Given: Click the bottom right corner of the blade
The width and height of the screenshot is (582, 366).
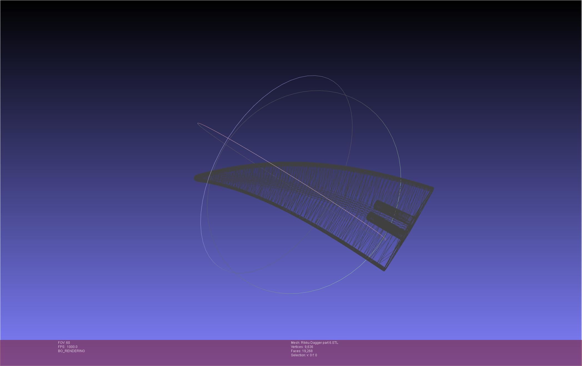Looking at the screenshot, I should click(x=384, y=269).
